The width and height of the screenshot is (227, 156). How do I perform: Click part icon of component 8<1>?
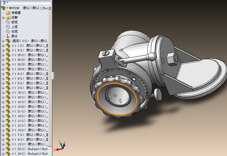coord(8,50)
